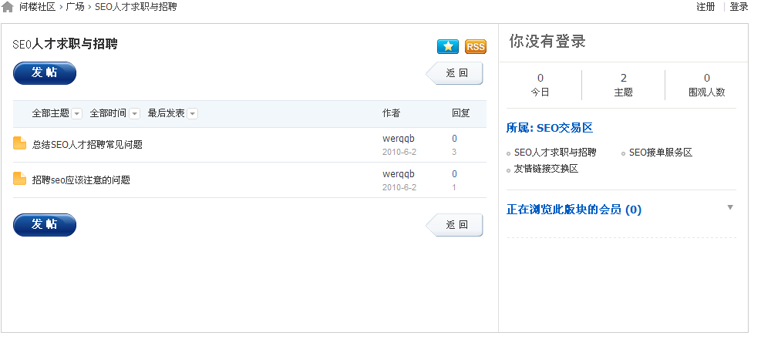Click the bottom 发帖 button
Image resolution: width=761 pixels, height=339 pixels.
tap(45, 225)
